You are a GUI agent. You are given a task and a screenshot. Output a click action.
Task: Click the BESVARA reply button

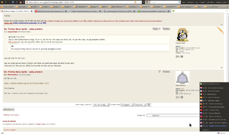point(9,110)
